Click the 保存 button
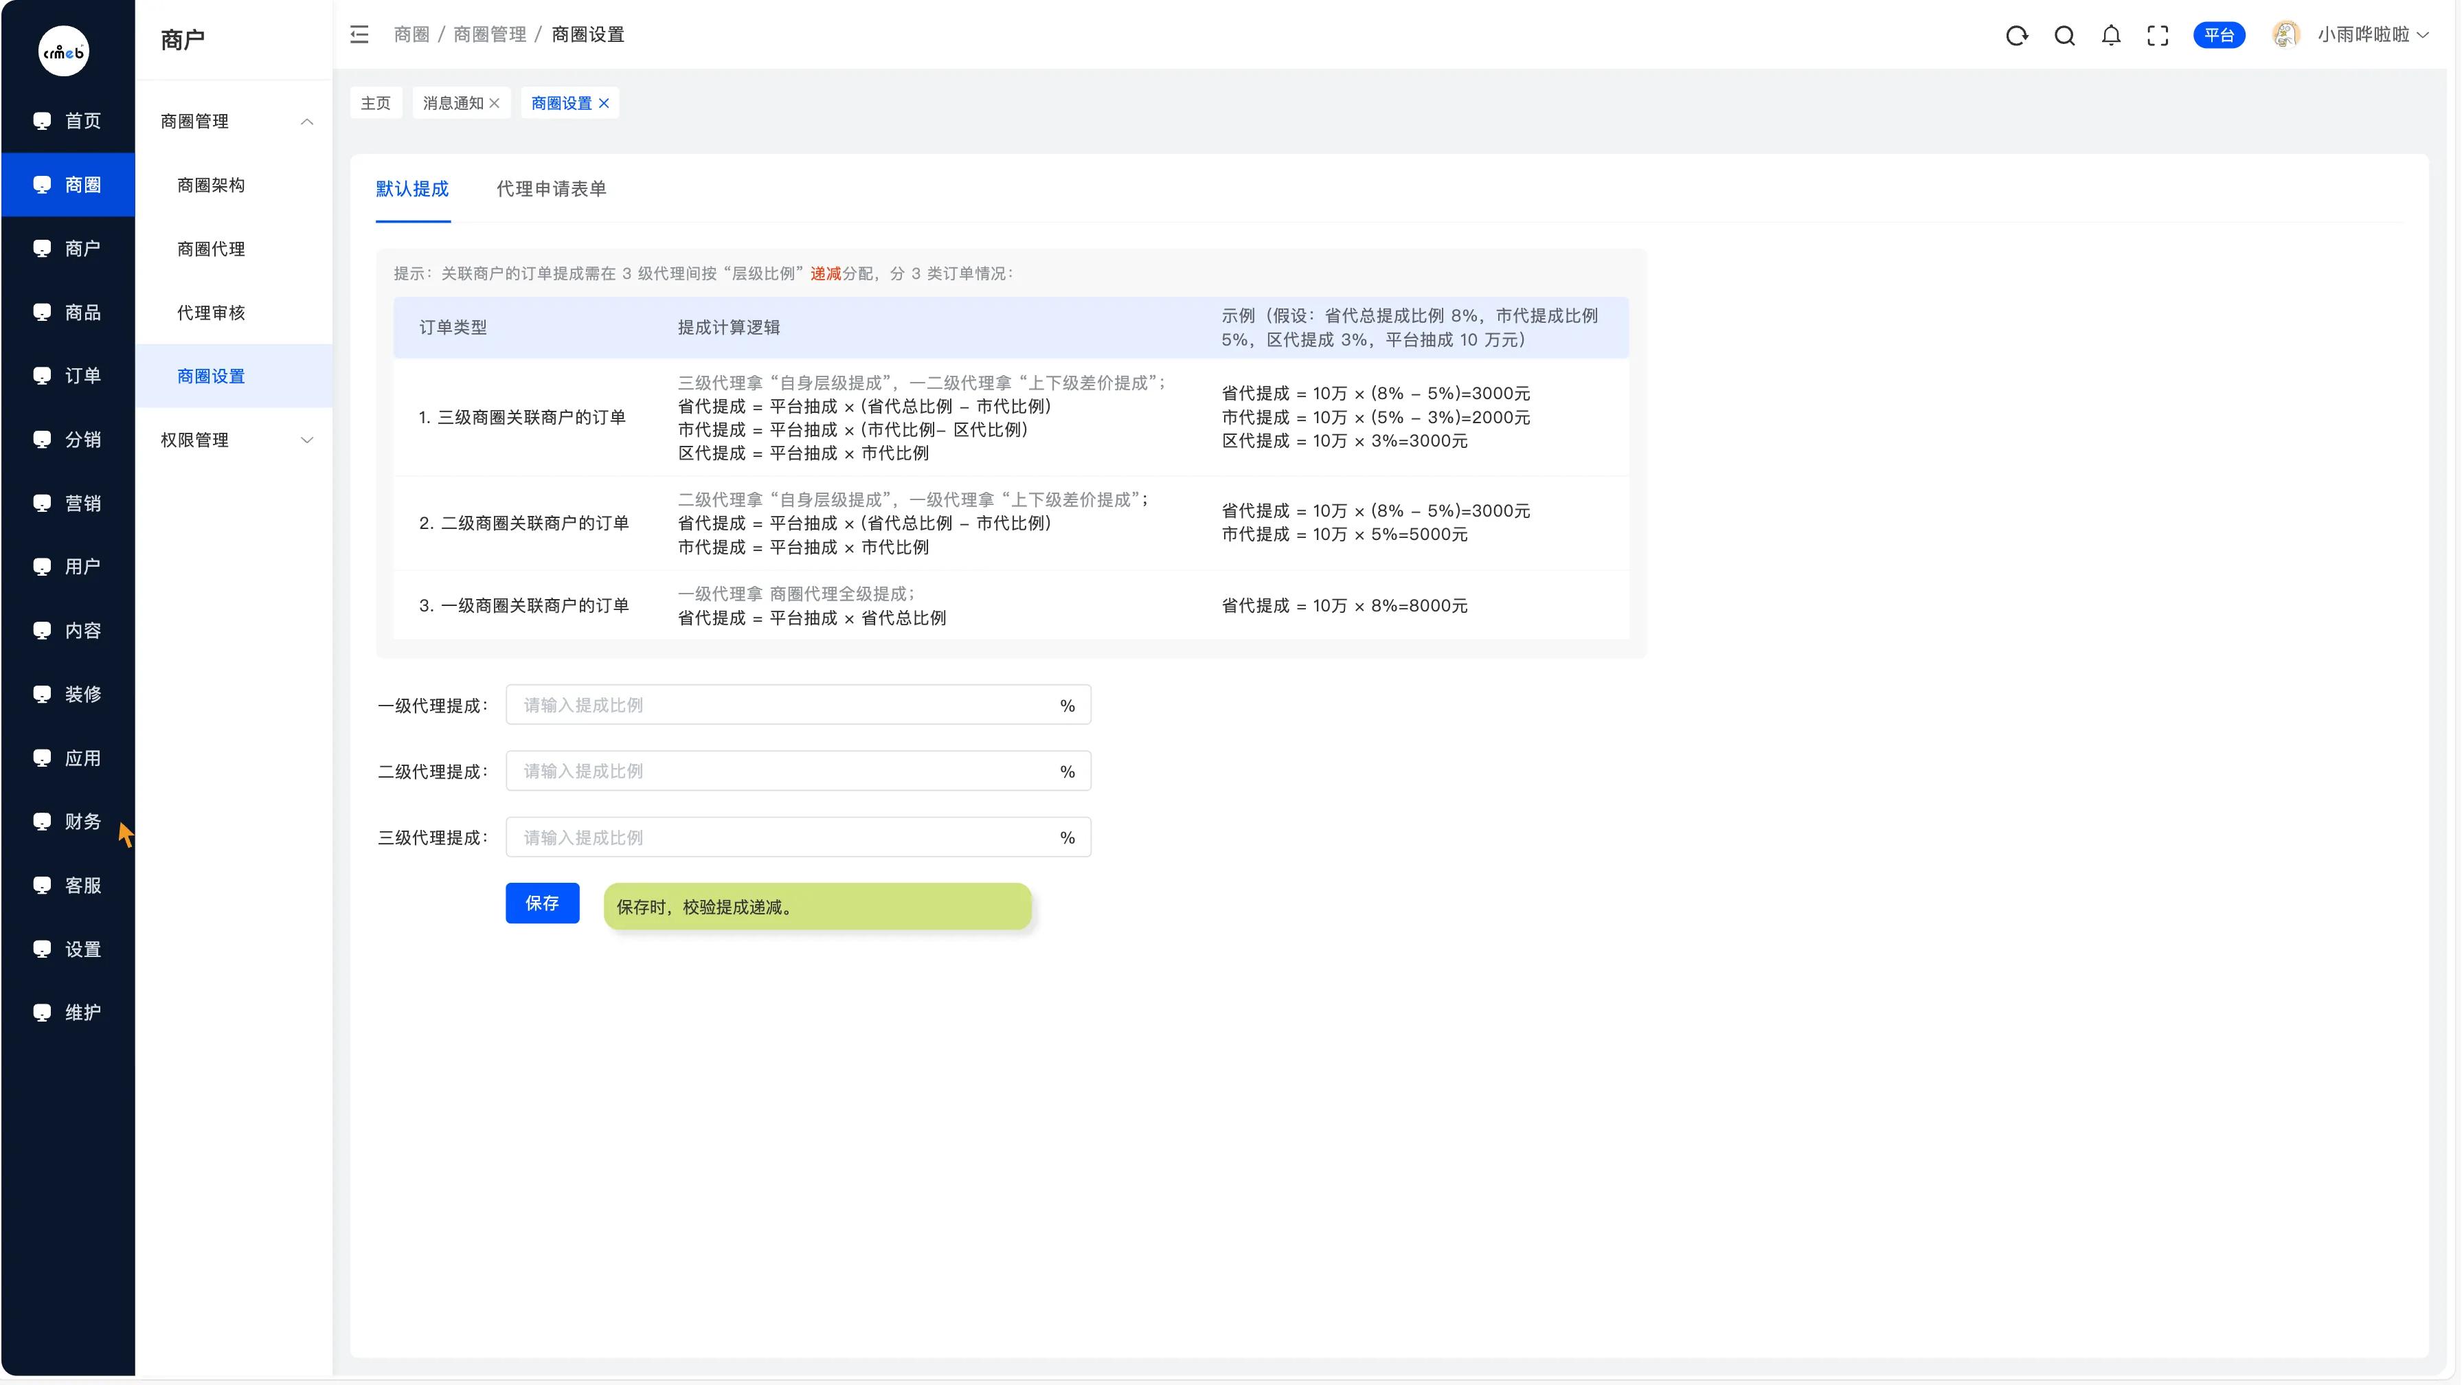The width and height of the screenshot is (2462, 1385). point(542,902)
